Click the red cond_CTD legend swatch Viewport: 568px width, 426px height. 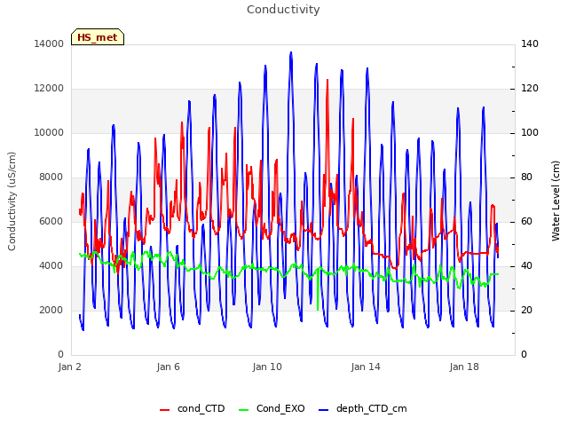(x=164, y=410)
